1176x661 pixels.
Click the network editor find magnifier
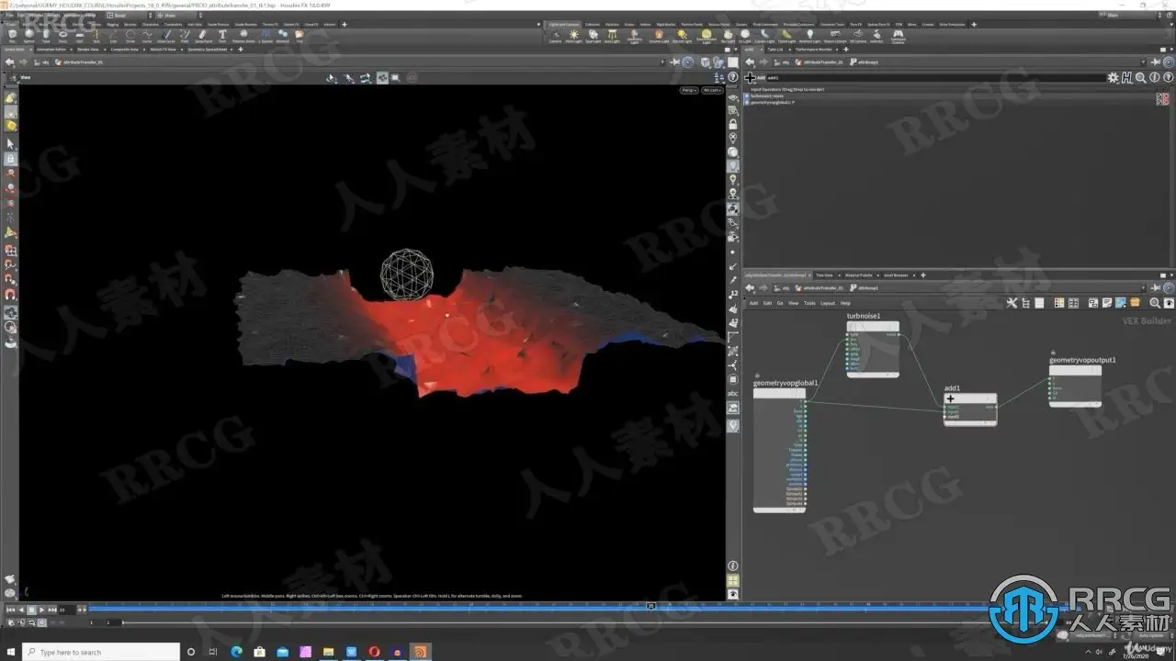(1154, 303)
